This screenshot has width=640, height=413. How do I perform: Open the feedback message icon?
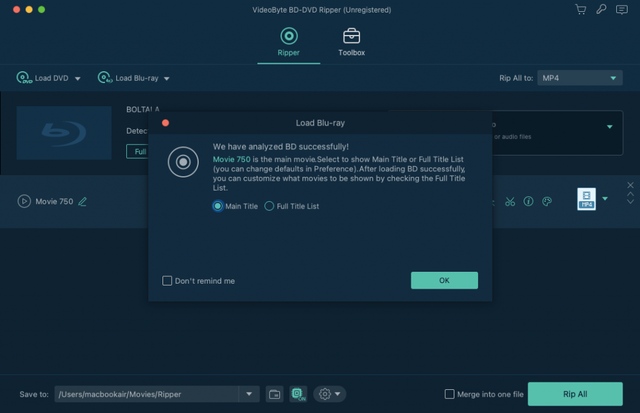[x=622, y=9]
